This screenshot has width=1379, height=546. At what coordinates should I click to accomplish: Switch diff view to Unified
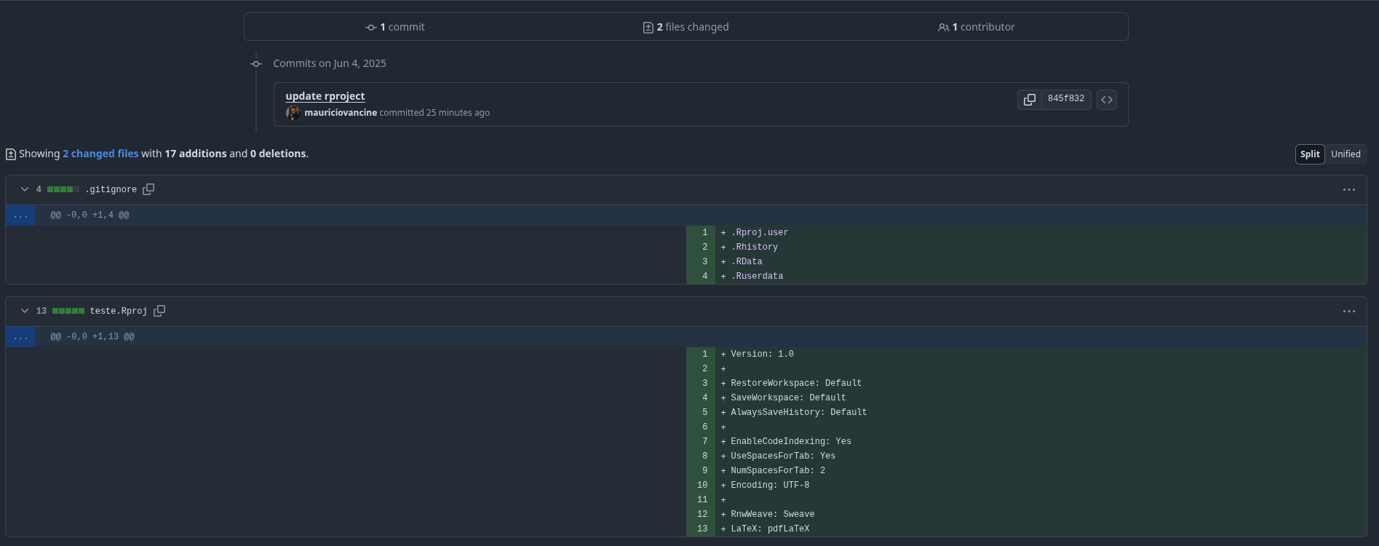point(1345,154)
